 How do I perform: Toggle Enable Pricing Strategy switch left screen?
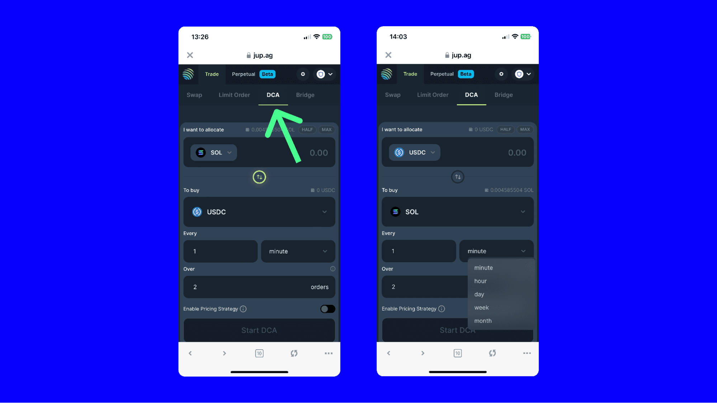326,308
